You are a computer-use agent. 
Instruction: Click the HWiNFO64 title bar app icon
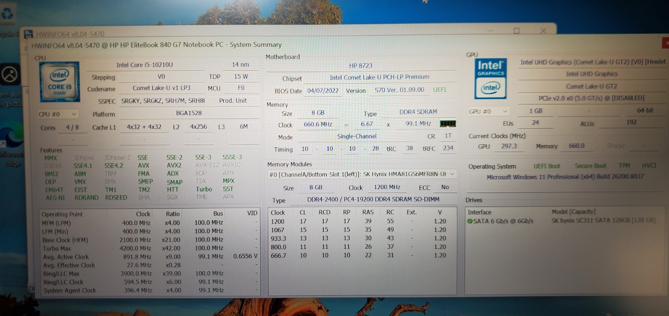click(x=28, y=34)
